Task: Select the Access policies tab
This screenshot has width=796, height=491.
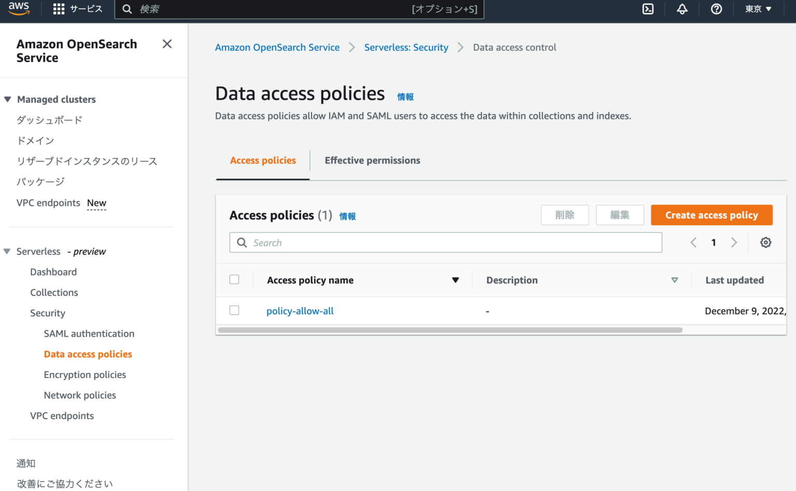Action: [x=263, y=161]
